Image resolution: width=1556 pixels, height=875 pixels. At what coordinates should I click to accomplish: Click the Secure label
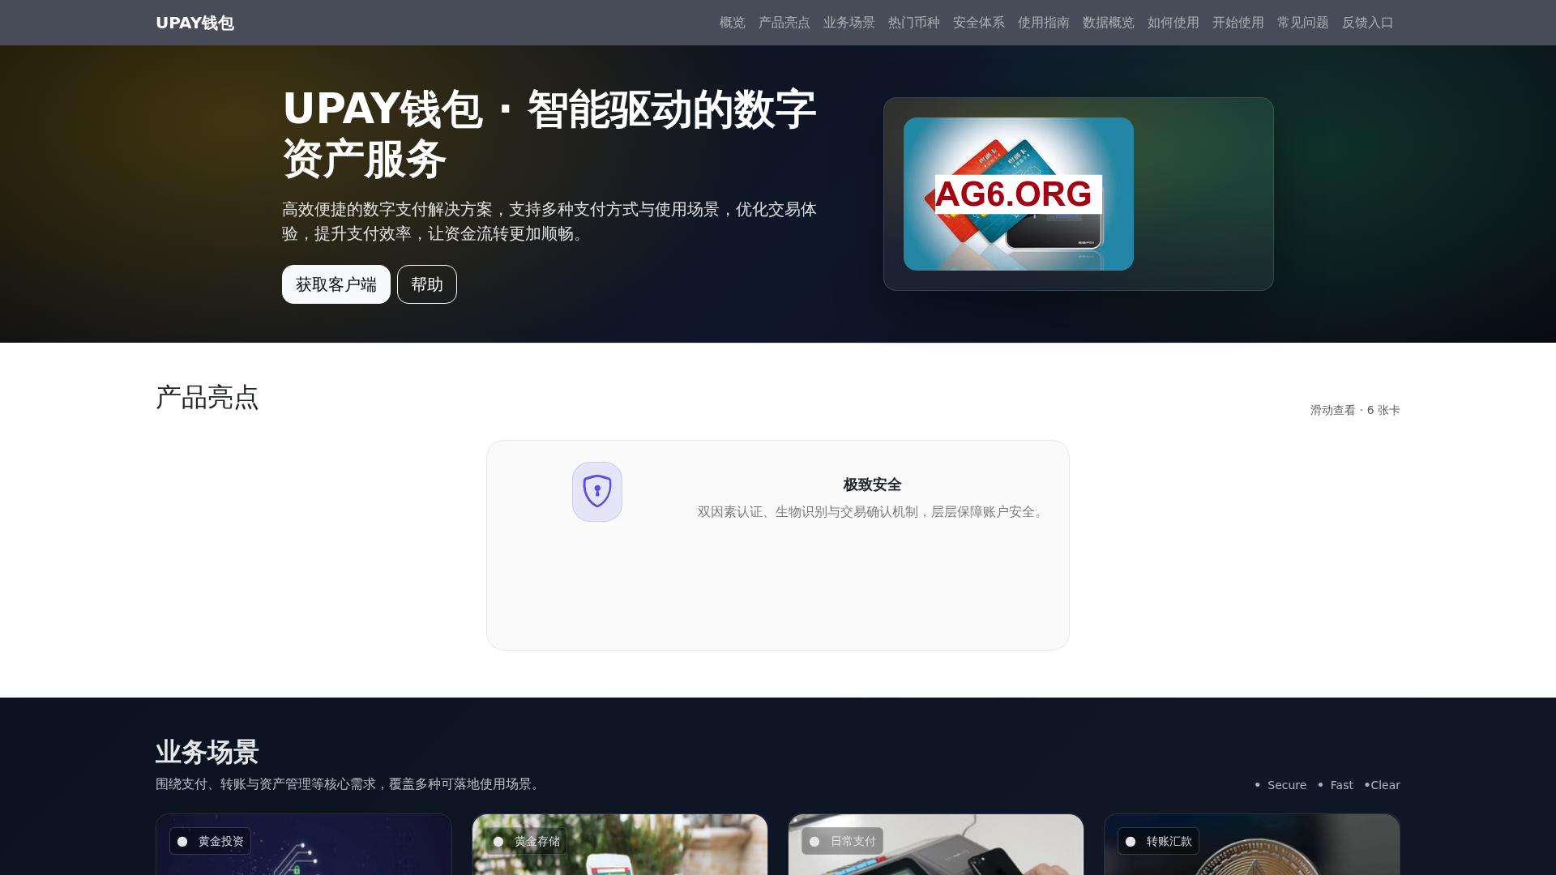tap(1286, 785)
